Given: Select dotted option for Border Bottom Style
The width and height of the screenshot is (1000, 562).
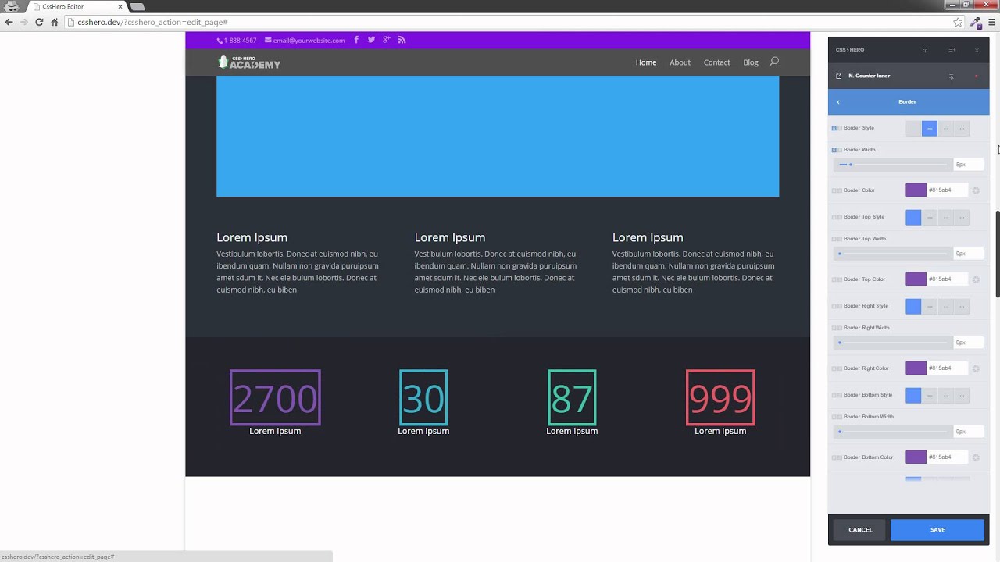Looking at the screenshot, I should (x=962, y=395).
